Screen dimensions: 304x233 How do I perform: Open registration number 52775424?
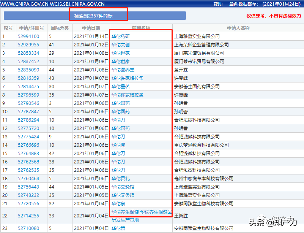[x=28, y=136]
